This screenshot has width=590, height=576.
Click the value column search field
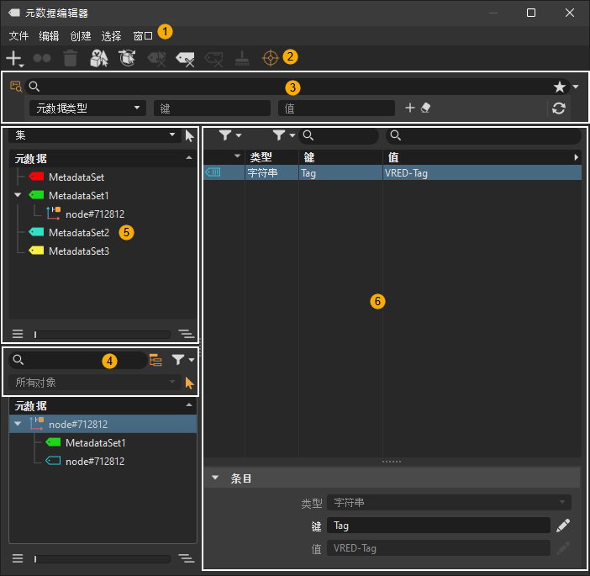click(483, 135)
